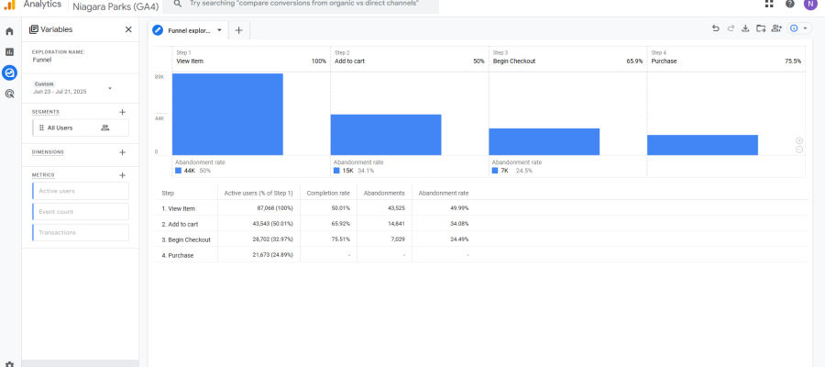Image resolution: width=825 pixels, height=367 pixels.
Task: Open the Funnel exploration tab dropdown arrow
Action: [x=219, y=30]
